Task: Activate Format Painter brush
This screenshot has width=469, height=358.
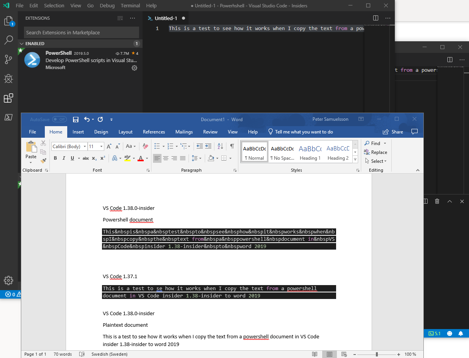Action: (x=43, y=160)
